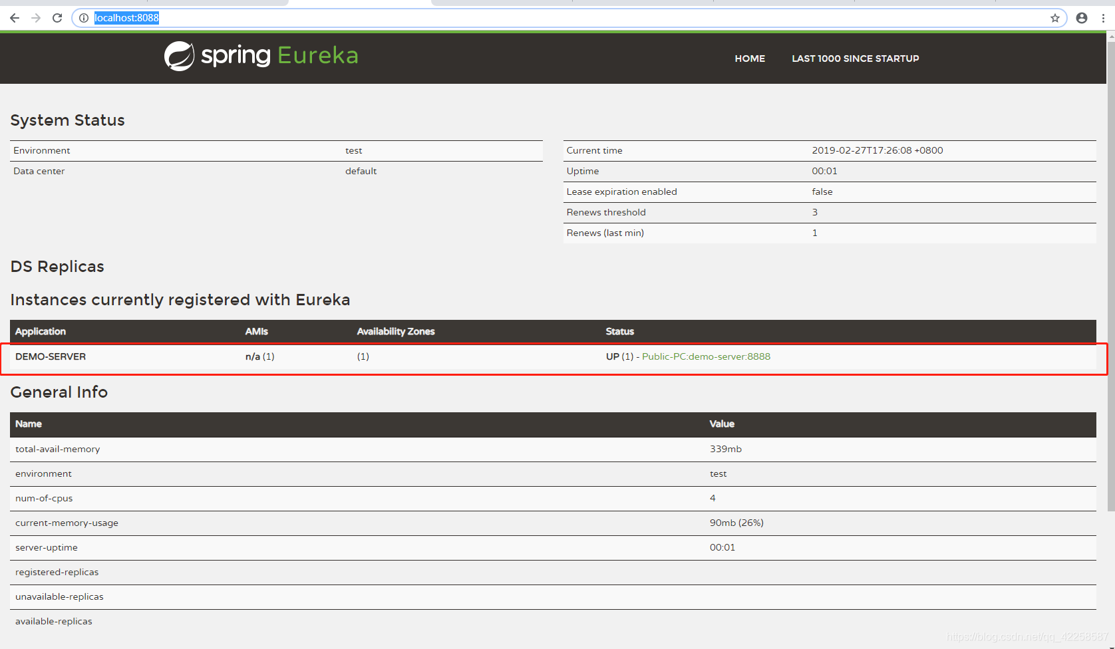Click the Application column header

coord(41,331)
